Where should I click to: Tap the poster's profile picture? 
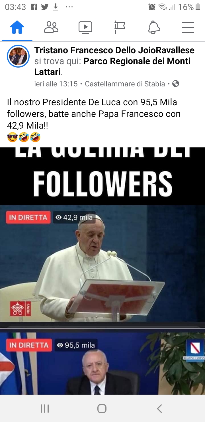18,56
